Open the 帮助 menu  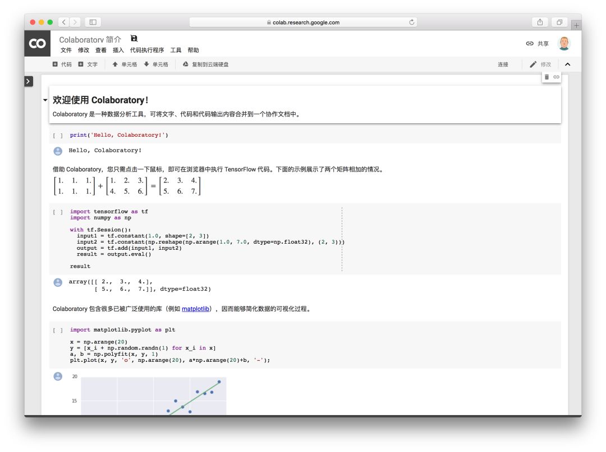click(193, 50)
